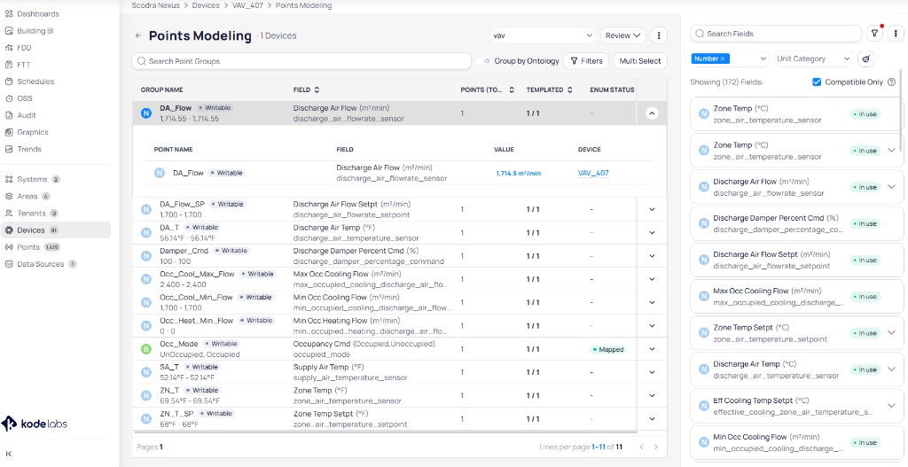The height and width of the screenshot is (467, 908).
Task: Open Data Sources page
Action: (41, 264)
